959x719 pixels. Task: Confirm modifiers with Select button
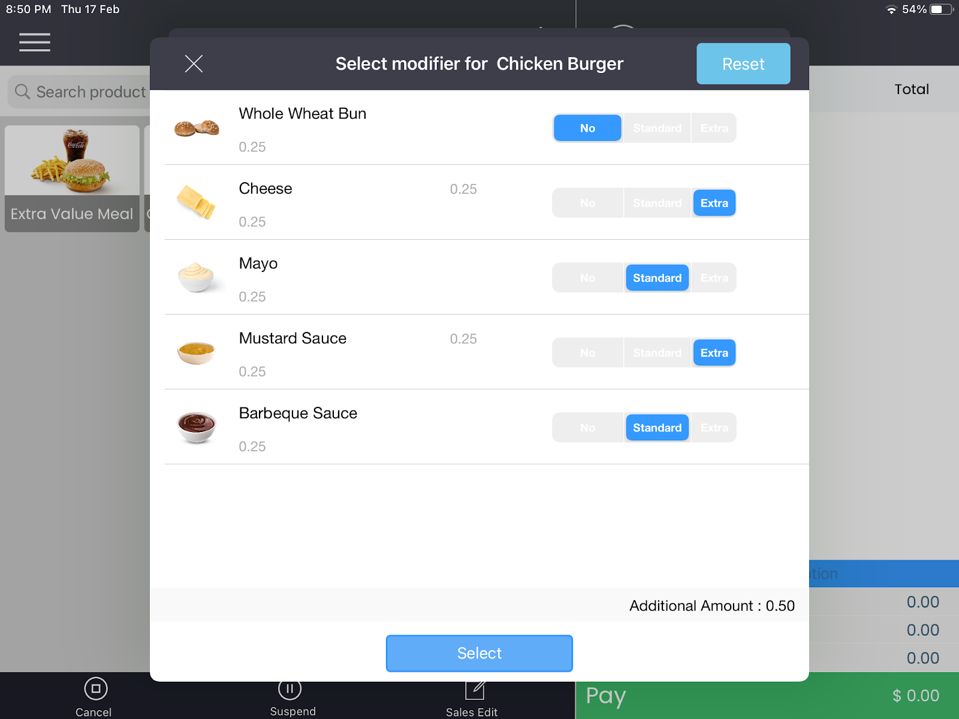click(479, 653)
